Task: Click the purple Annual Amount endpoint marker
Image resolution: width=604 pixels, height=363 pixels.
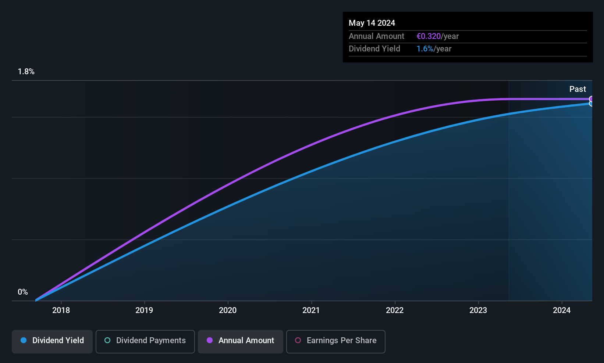Action: (591, 99)
